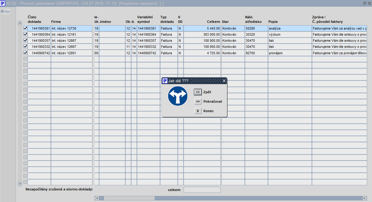Click the << Zpět button icon

click(198, 92)
